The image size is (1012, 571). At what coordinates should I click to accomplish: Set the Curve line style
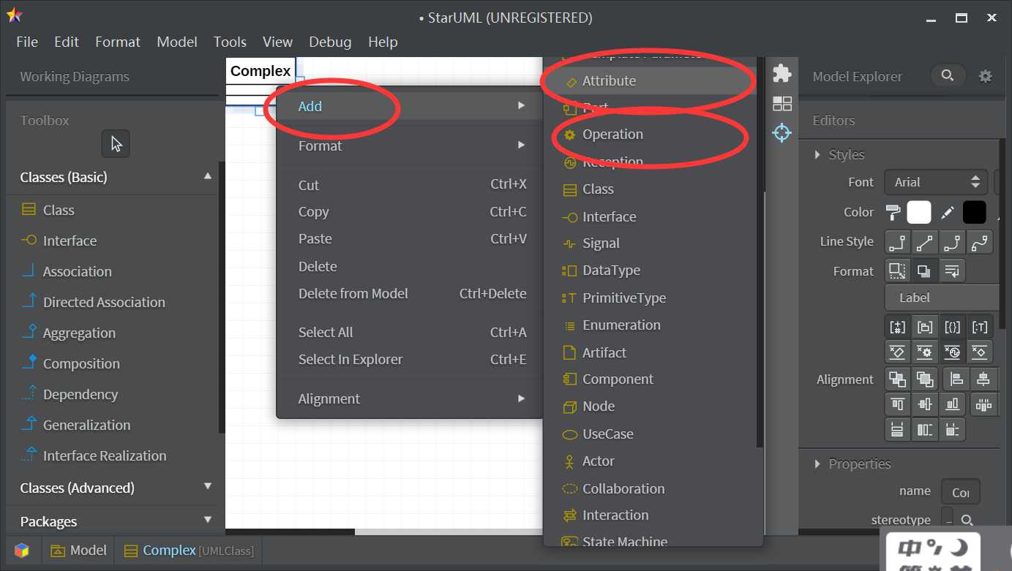tap(979, 242)
